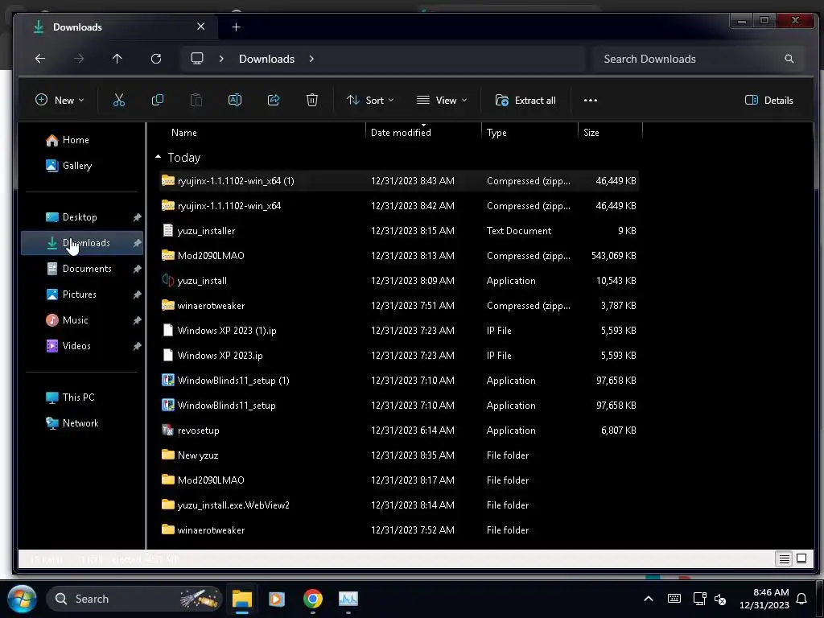Image resolution: width=824 pixels, height=618 pixels.
Task: Click the PC monitor icon in address bar
Action: coord(197,58)
